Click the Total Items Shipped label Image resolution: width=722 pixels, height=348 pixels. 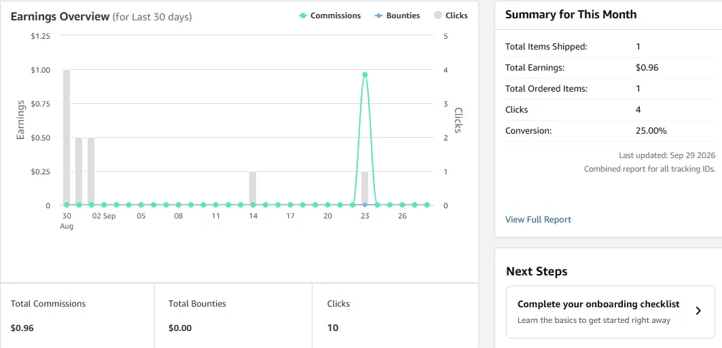[x=547, y=46]
